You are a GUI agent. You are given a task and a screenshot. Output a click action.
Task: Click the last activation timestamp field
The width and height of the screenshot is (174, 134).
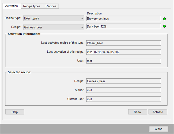pyautogui.click(x=123, y=52)
